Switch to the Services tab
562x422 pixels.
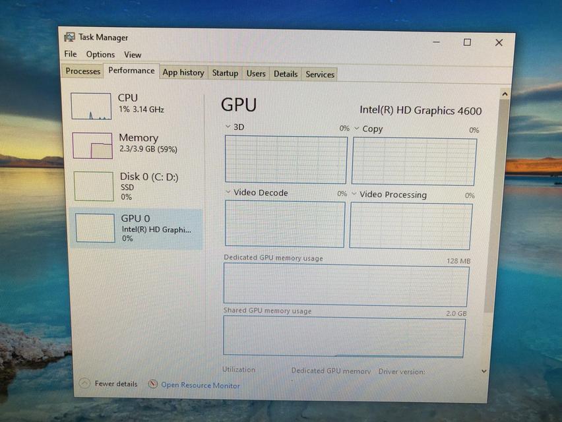pyautogui.click(x=320, y=75)
